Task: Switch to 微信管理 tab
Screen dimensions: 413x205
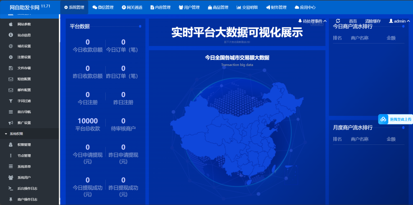Action: pos(103,7)
